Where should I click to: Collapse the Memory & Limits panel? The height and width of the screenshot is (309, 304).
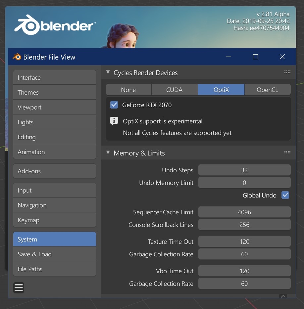(x=108, y=153)
